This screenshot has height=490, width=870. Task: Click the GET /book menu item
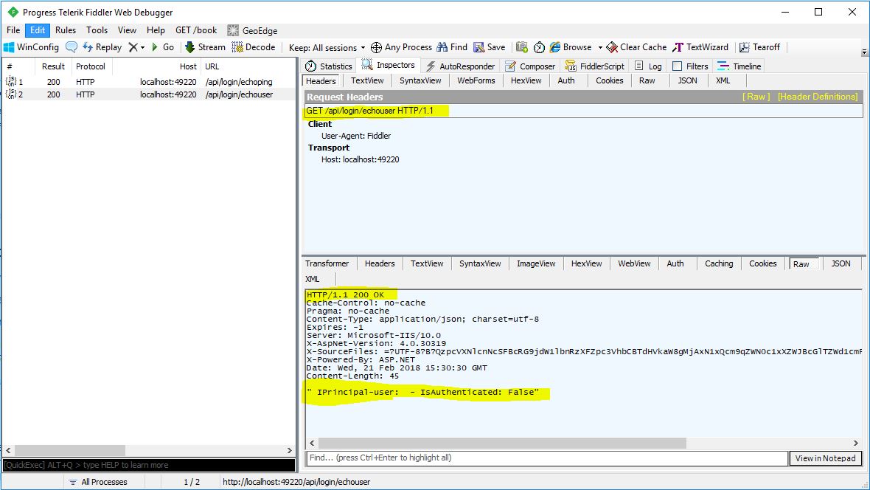coord(196,30)
